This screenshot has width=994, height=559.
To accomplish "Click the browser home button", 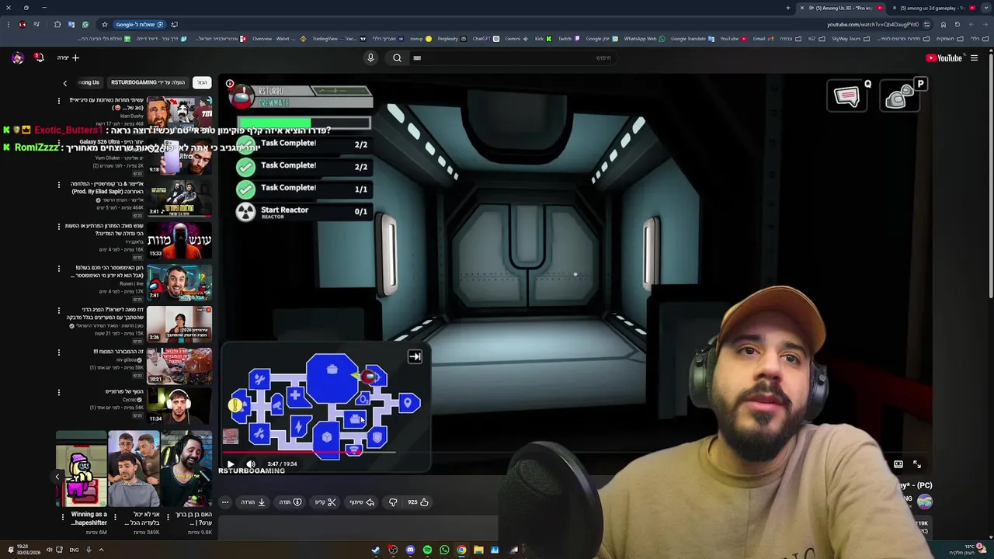I will (944, 24).
